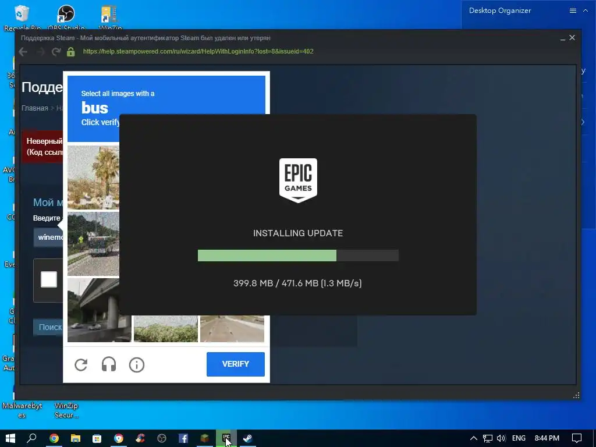Go back in Steam browser window

(x=23, y=52)
